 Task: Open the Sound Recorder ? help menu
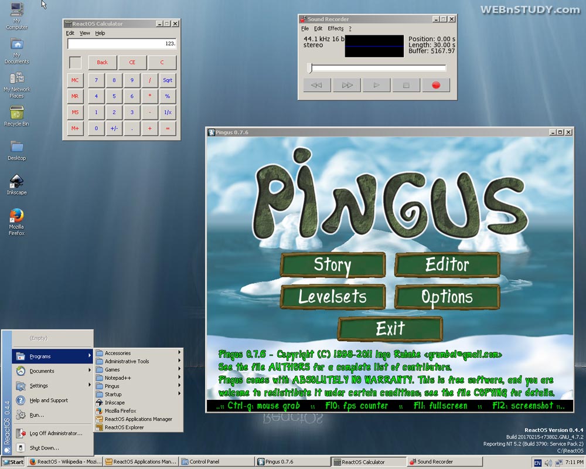pyautogui.click(x=350, y=28)
